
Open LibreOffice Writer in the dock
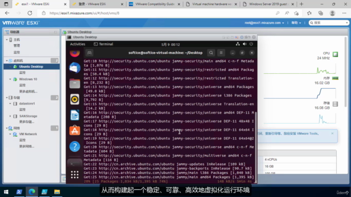pos(75,115)
